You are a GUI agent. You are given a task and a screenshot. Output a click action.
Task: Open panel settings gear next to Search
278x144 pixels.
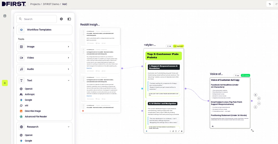pos(61,19)
